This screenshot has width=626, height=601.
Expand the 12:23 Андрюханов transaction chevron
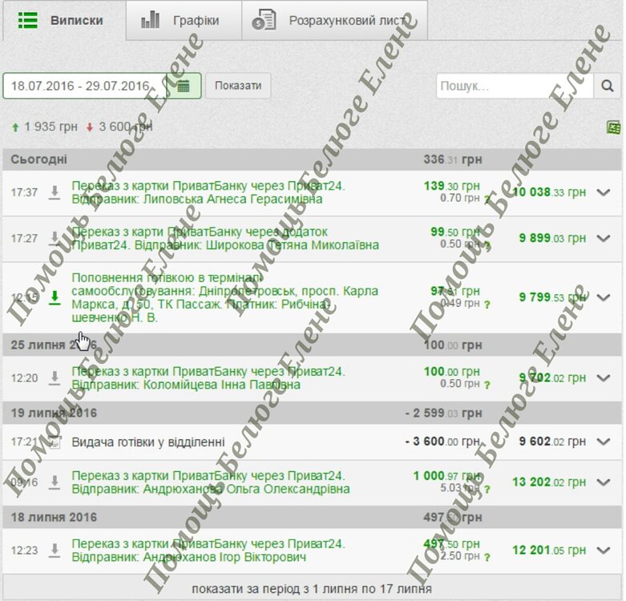[604, 551]
